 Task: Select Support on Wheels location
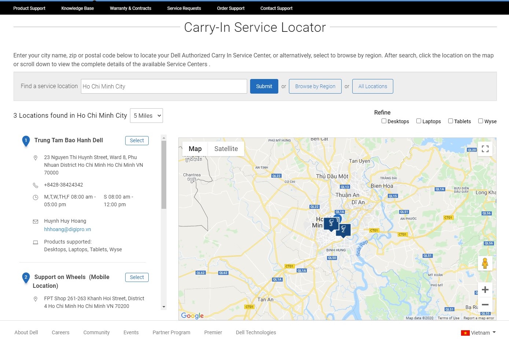(x=137, y=277)
